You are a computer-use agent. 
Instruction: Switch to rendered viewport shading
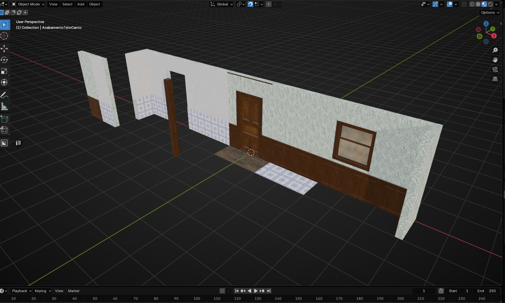490,4
